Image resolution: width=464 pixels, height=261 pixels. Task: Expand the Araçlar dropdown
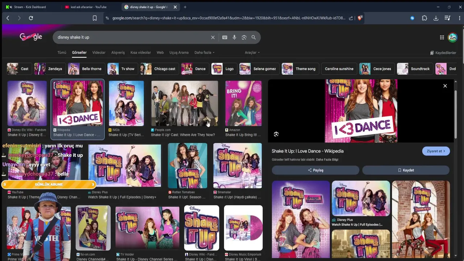coord(252,53)
